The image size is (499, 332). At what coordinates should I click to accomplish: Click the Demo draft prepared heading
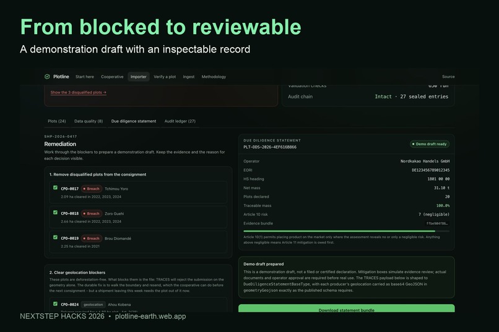264,264
